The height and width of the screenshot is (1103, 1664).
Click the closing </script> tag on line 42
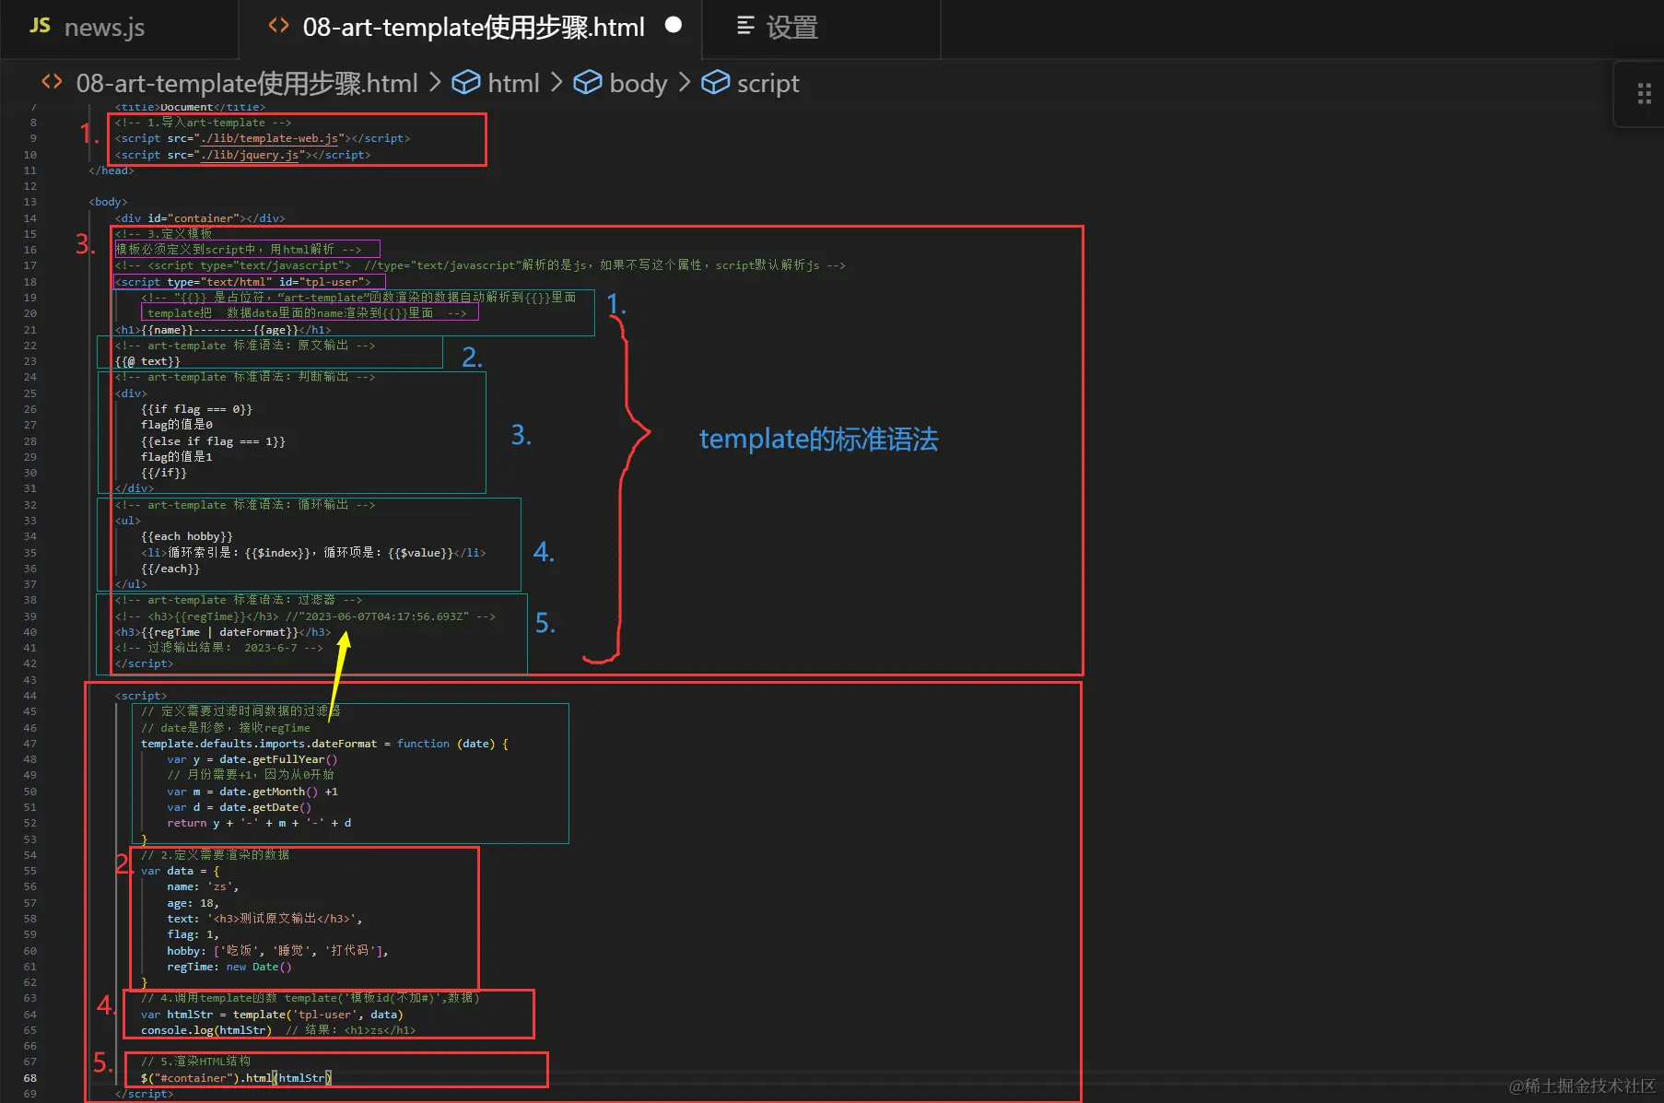(145, 663)
